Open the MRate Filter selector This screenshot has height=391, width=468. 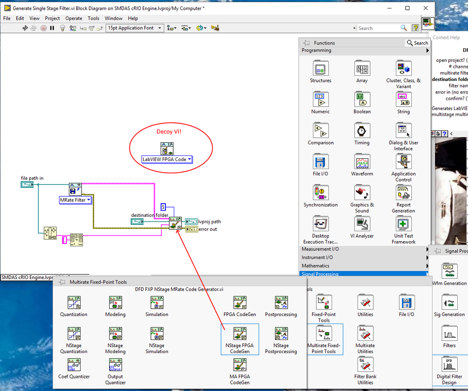click(x=75, y=200)
